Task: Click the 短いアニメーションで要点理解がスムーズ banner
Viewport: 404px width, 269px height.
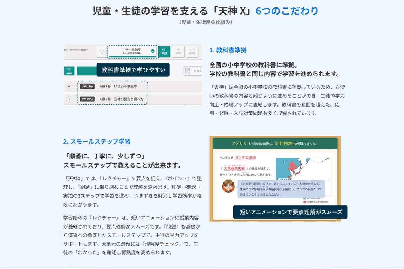Action: coord(290,212)
